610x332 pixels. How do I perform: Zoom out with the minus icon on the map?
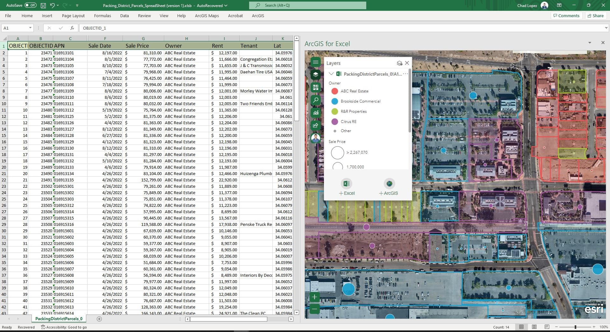click(x=315, y=309)
